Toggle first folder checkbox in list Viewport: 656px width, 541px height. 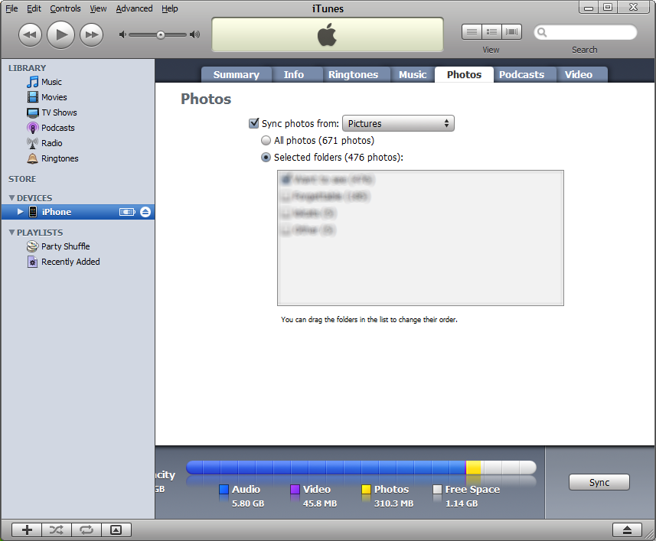[x=286, y=180]
